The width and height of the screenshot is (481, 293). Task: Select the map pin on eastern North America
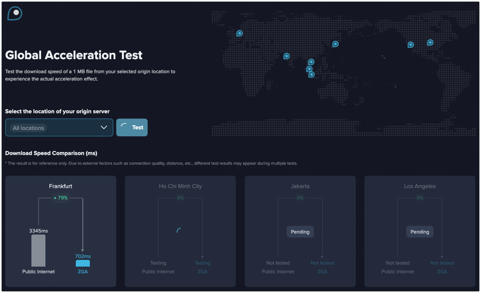pos(430,42)
